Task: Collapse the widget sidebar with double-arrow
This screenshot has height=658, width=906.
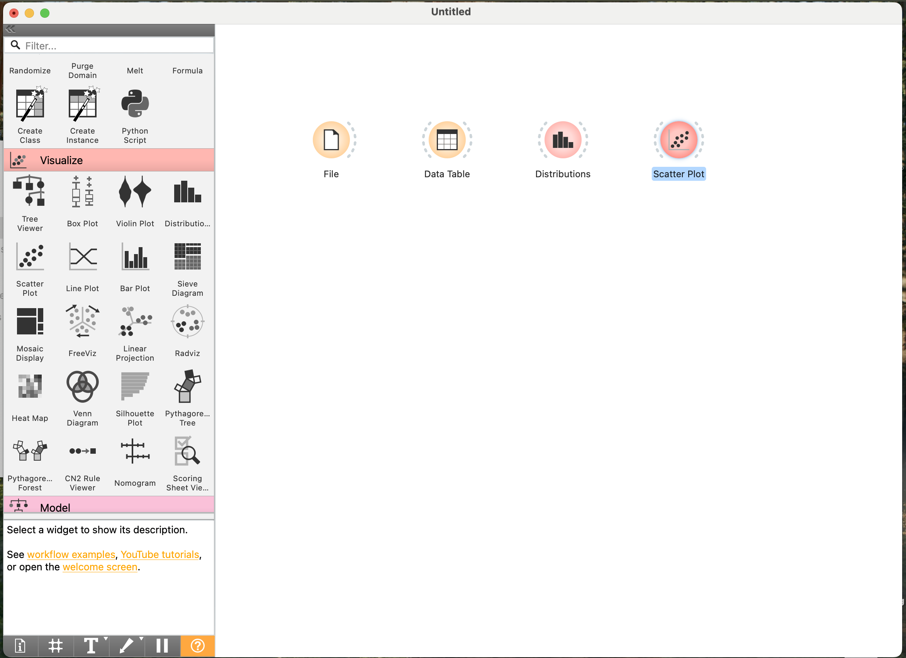Action: pyautogui.click(x=11, y=29)
